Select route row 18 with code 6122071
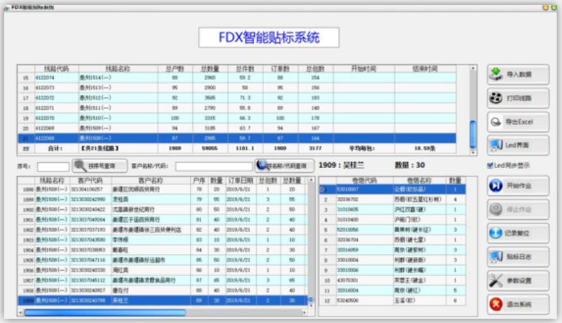562x323 pixels. click(237, 107)
